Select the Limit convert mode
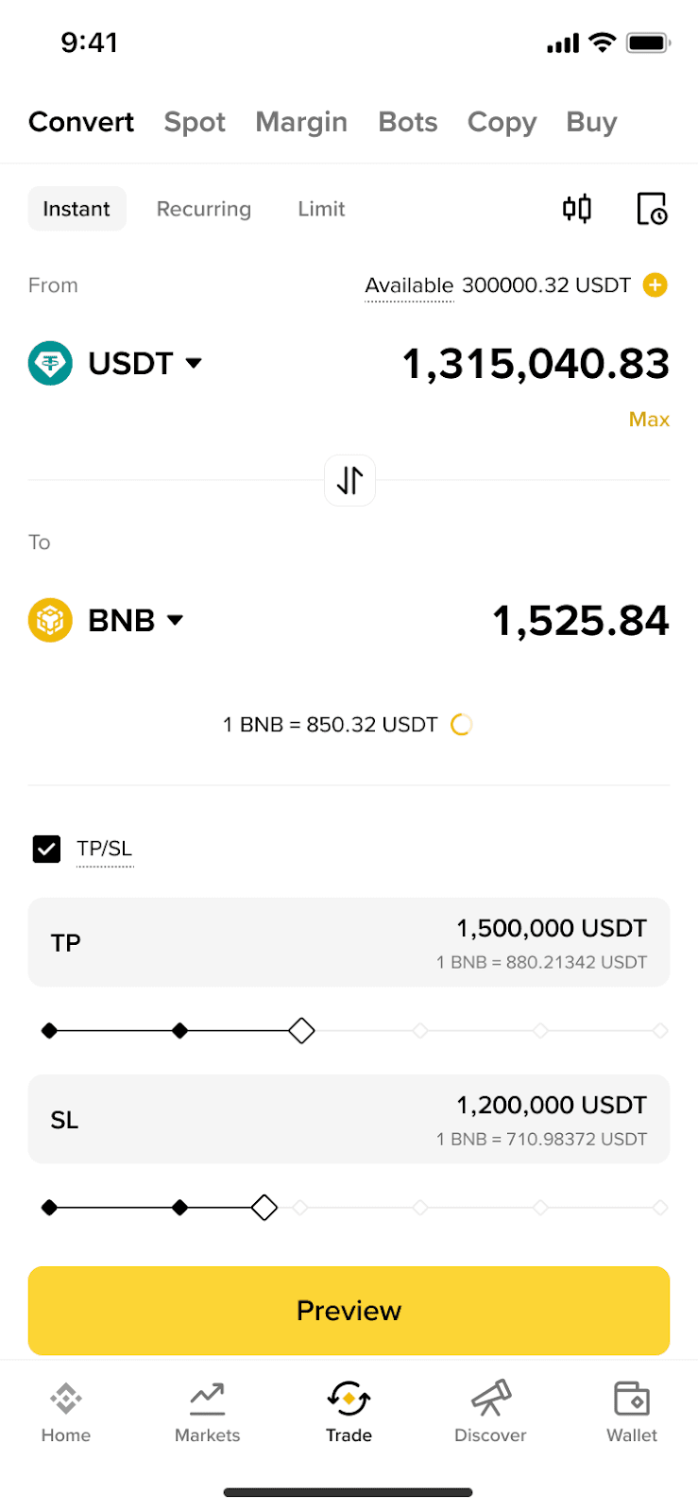The height and width of the screenshot is (1512, 698). click(321, 209)
